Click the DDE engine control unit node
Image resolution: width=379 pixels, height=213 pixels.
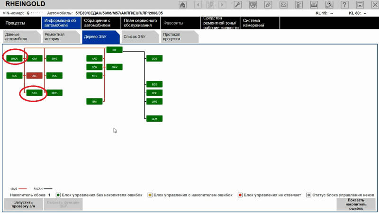[x=154, y=59]
